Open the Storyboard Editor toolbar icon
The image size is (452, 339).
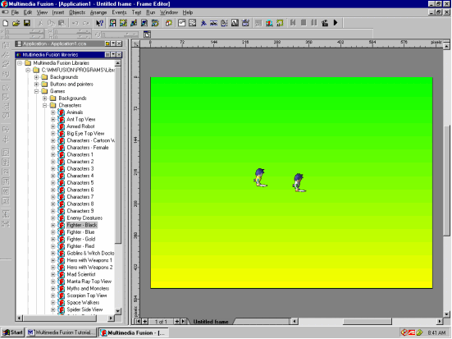[x=112, y=23]
